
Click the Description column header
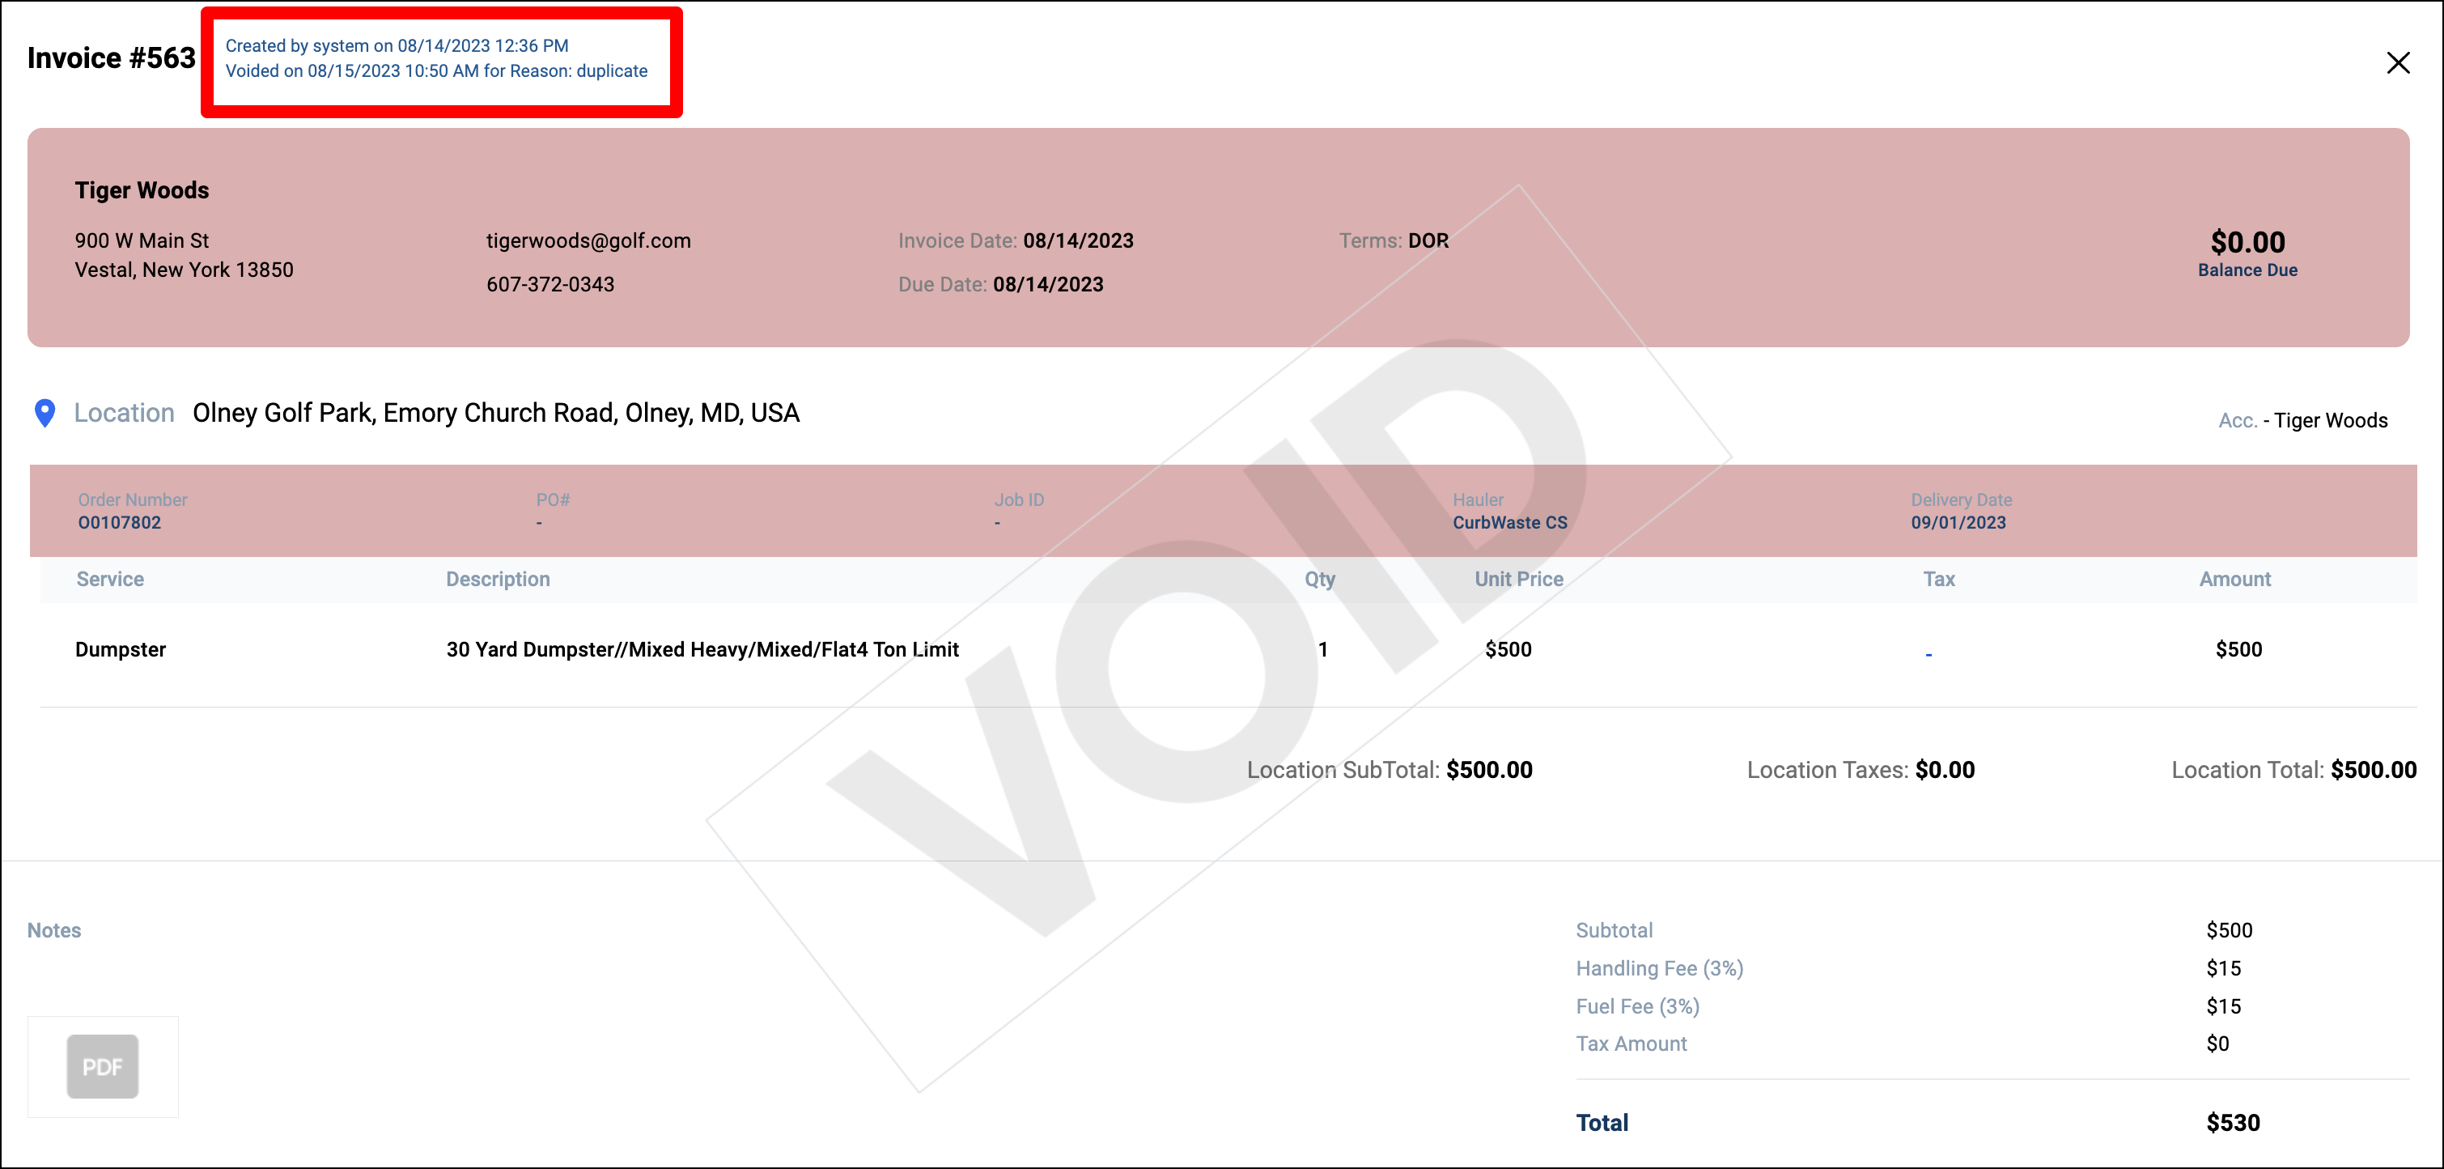coord(498,579)
